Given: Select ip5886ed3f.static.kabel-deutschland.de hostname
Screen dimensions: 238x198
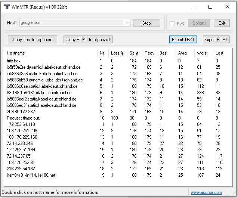Looking at the screenshot, I should click(41, 105).
